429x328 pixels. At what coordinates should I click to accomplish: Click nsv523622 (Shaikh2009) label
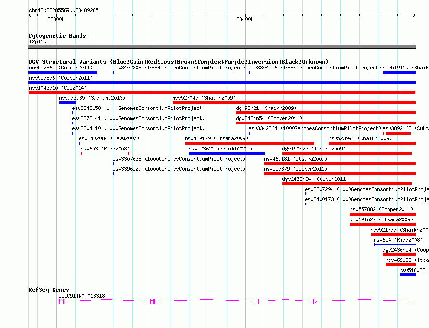click(x=220, y=149)
